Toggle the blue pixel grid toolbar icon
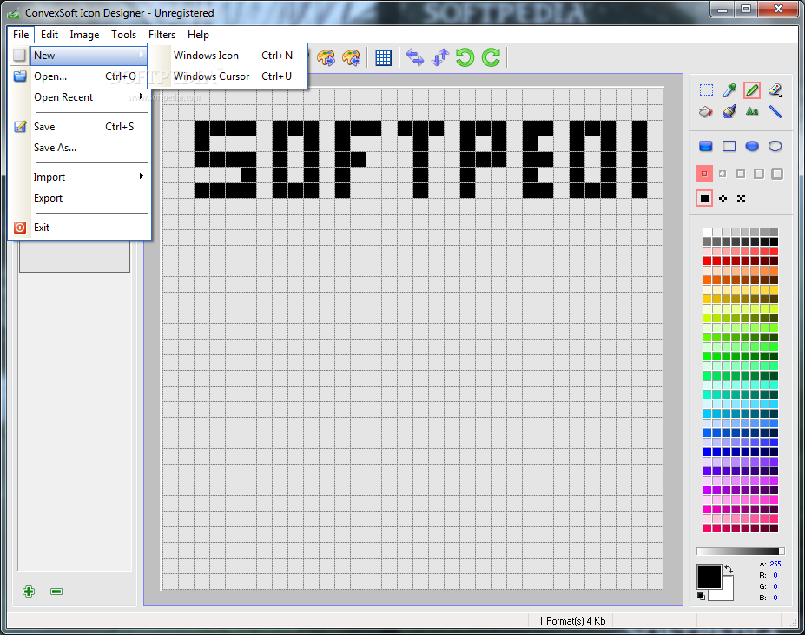The height and width of the screenshot is (635, 805). pyautogui.click(x=384, y=57)
